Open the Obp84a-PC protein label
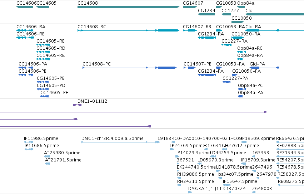 [x=250, y=86]
